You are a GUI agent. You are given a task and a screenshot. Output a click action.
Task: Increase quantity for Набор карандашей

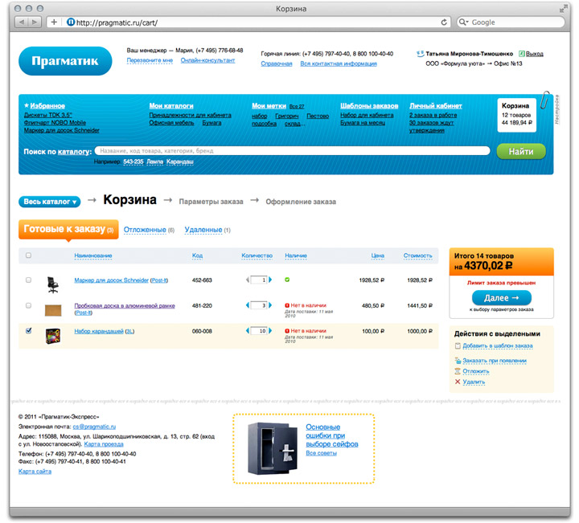[x=270, y=331]
